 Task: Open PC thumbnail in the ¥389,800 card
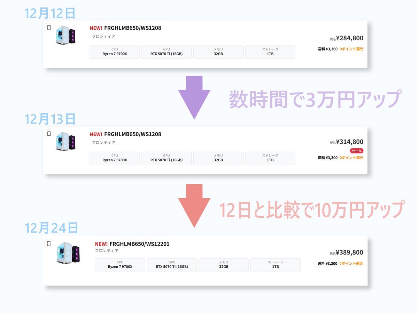click(68, 252)
